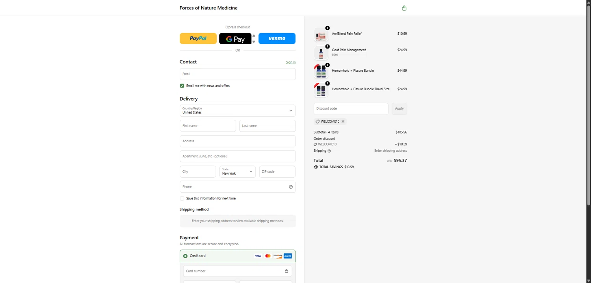This screenshot has width=591, height=283.
Task: Remove the WELCOME10 discount code tag
Action: [343, 121]
